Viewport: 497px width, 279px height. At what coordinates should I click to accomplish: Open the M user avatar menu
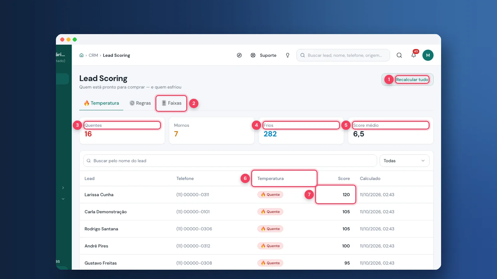428,55
